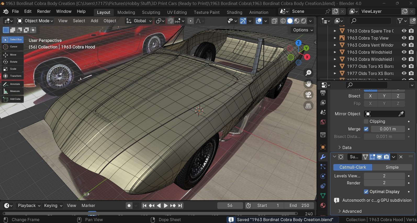Uncheck the Merge checkbox

point(366,129)
